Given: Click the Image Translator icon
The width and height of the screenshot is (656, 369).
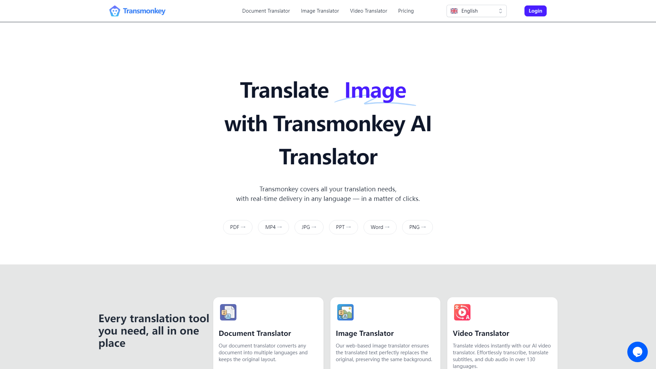Looking at the screenshot, I should pyautogui.click(x=345, y=312).
